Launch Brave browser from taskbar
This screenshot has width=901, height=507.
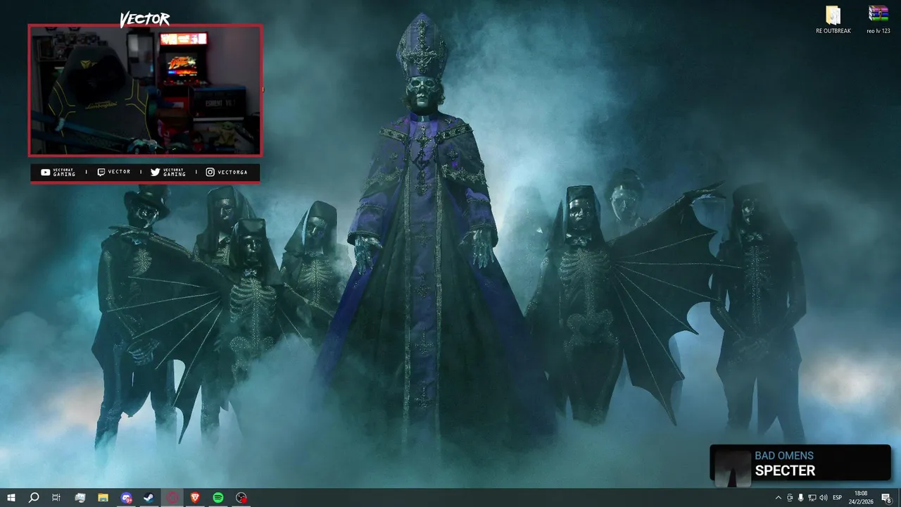[195, 498]
